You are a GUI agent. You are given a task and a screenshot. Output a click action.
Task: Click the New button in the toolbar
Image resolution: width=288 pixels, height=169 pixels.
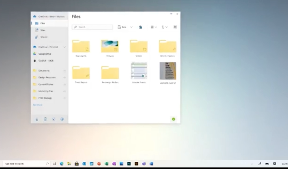122,27
